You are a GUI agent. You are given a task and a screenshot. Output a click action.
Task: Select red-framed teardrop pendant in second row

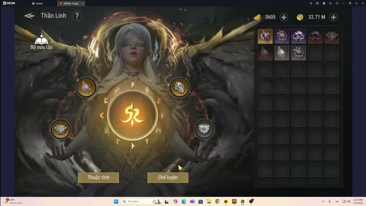(x=265, y=53)
